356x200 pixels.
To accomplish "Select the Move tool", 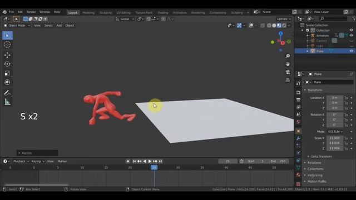I will click(7, 55).
